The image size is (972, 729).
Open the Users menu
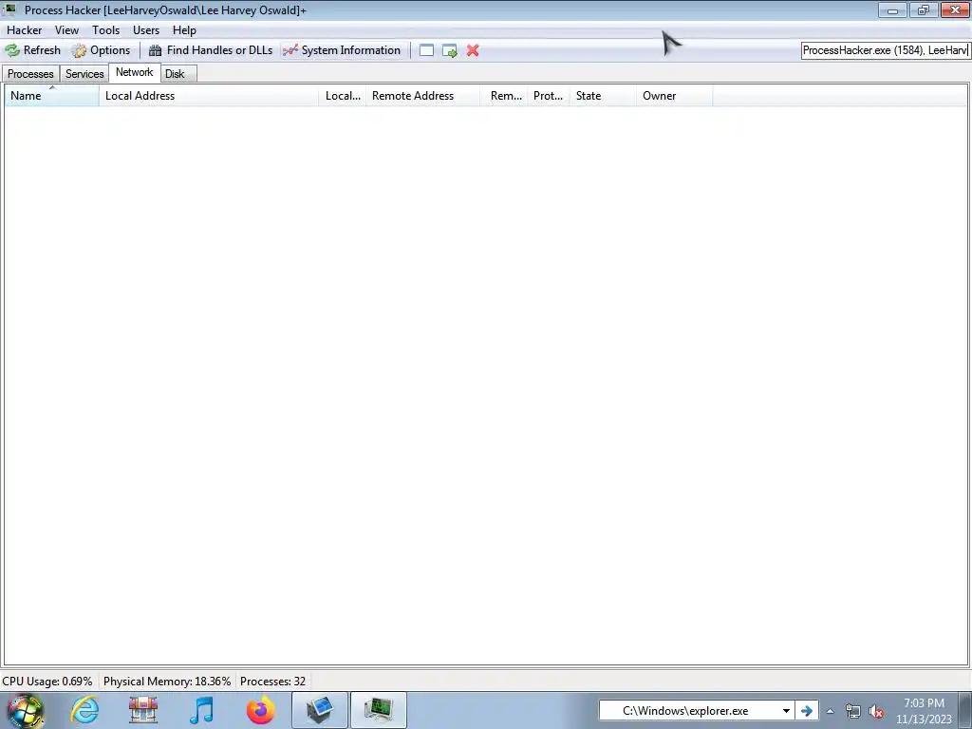(x=145, y=29)
